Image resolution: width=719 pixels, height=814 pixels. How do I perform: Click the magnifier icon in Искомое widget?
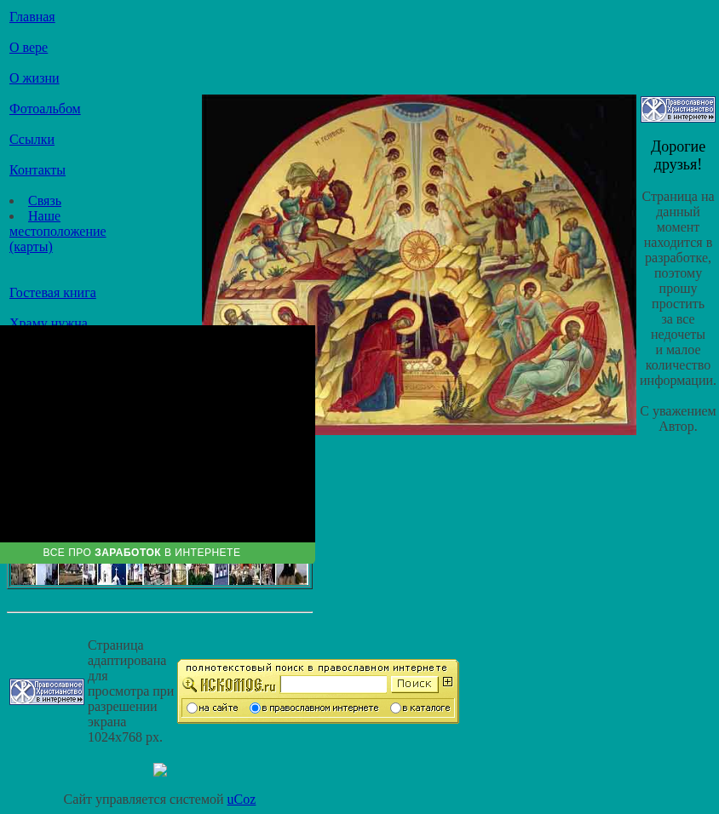click(190, 685)
